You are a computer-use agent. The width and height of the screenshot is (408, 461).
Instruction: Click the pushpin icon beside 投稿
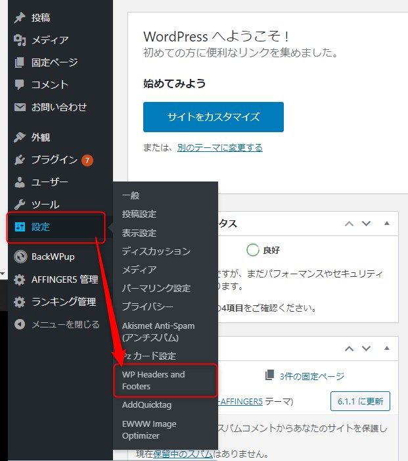click(x=20, y=18)
